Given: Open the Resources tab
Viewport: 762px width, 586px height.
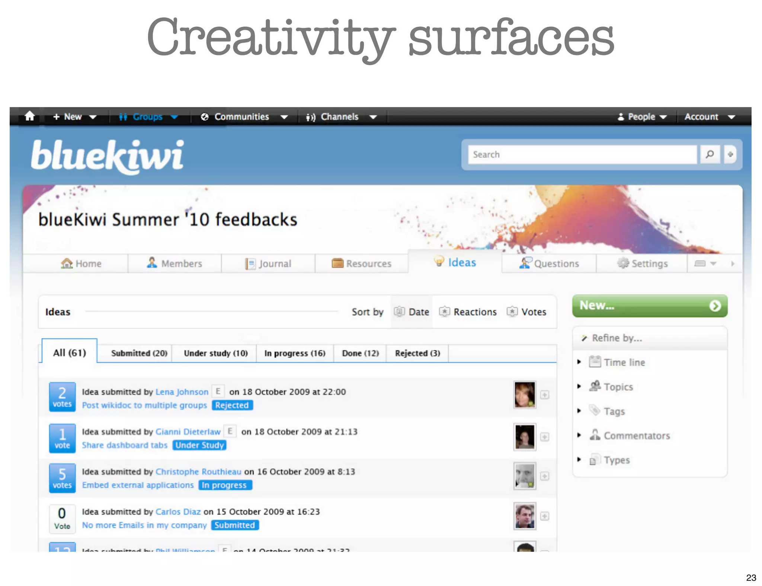Looking at the screenshot, I should 362,263.
